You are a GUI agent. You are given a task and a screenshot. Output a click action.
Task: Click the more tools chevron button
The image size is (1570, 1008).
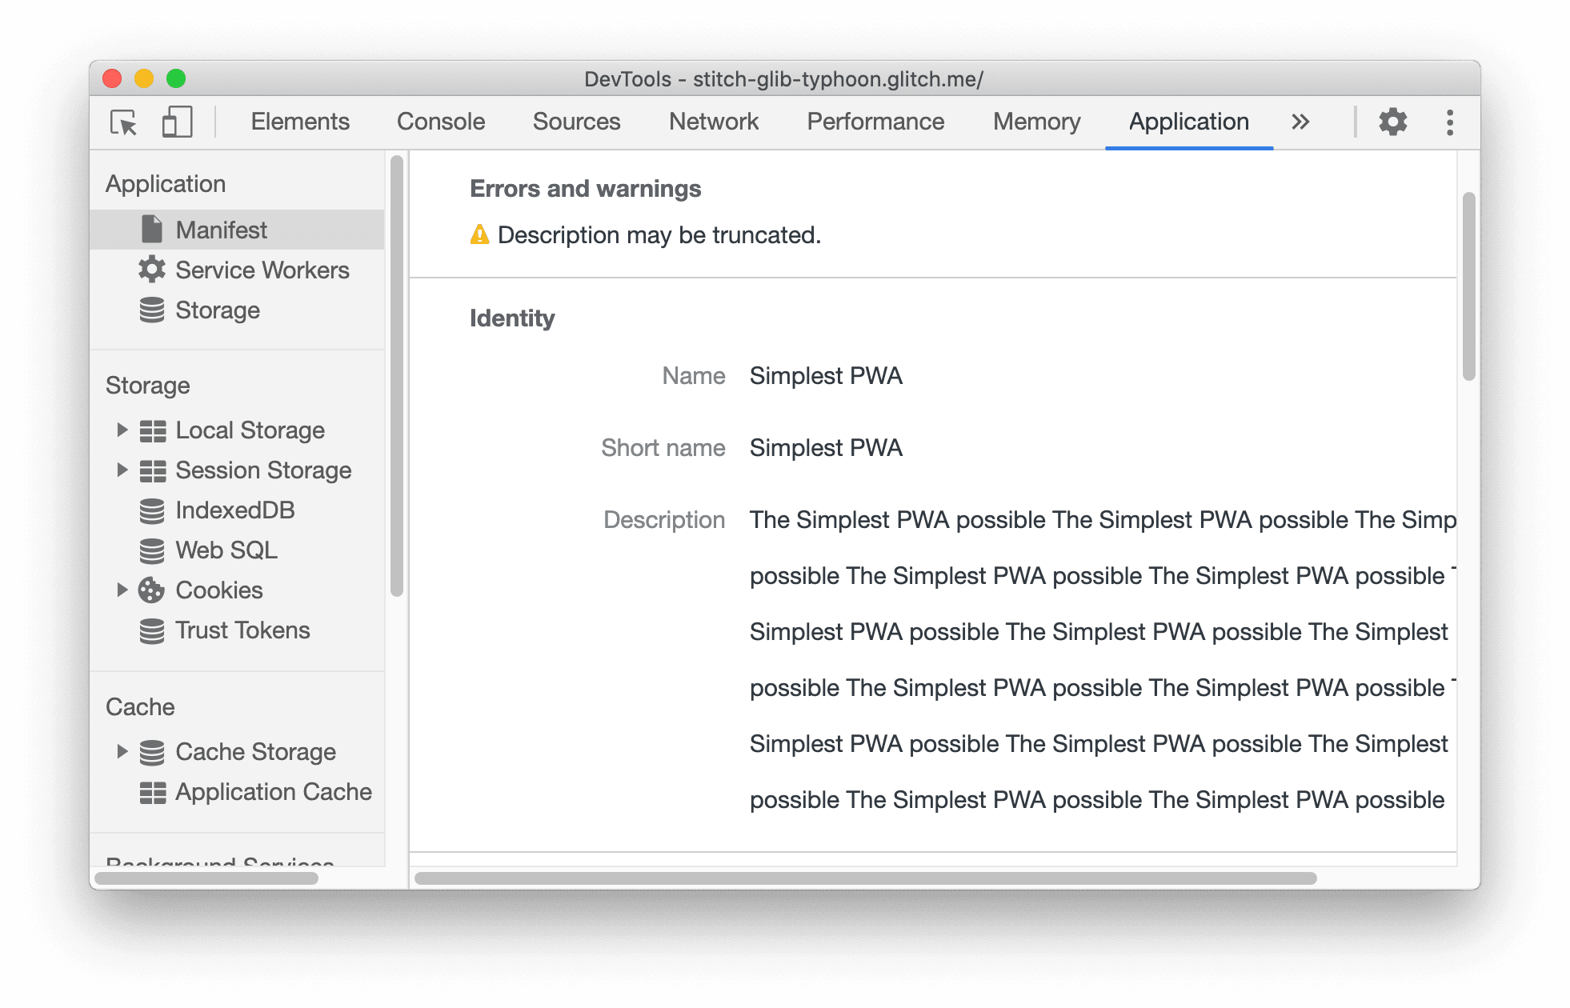click(1301, 122)
